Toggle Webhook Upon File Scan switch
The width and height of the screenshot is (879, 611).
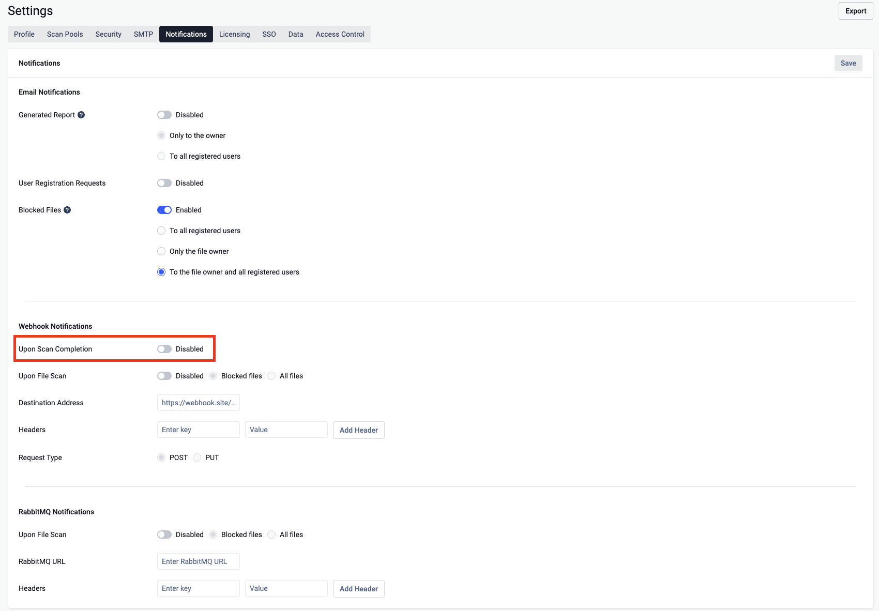[x=164, y=376]
